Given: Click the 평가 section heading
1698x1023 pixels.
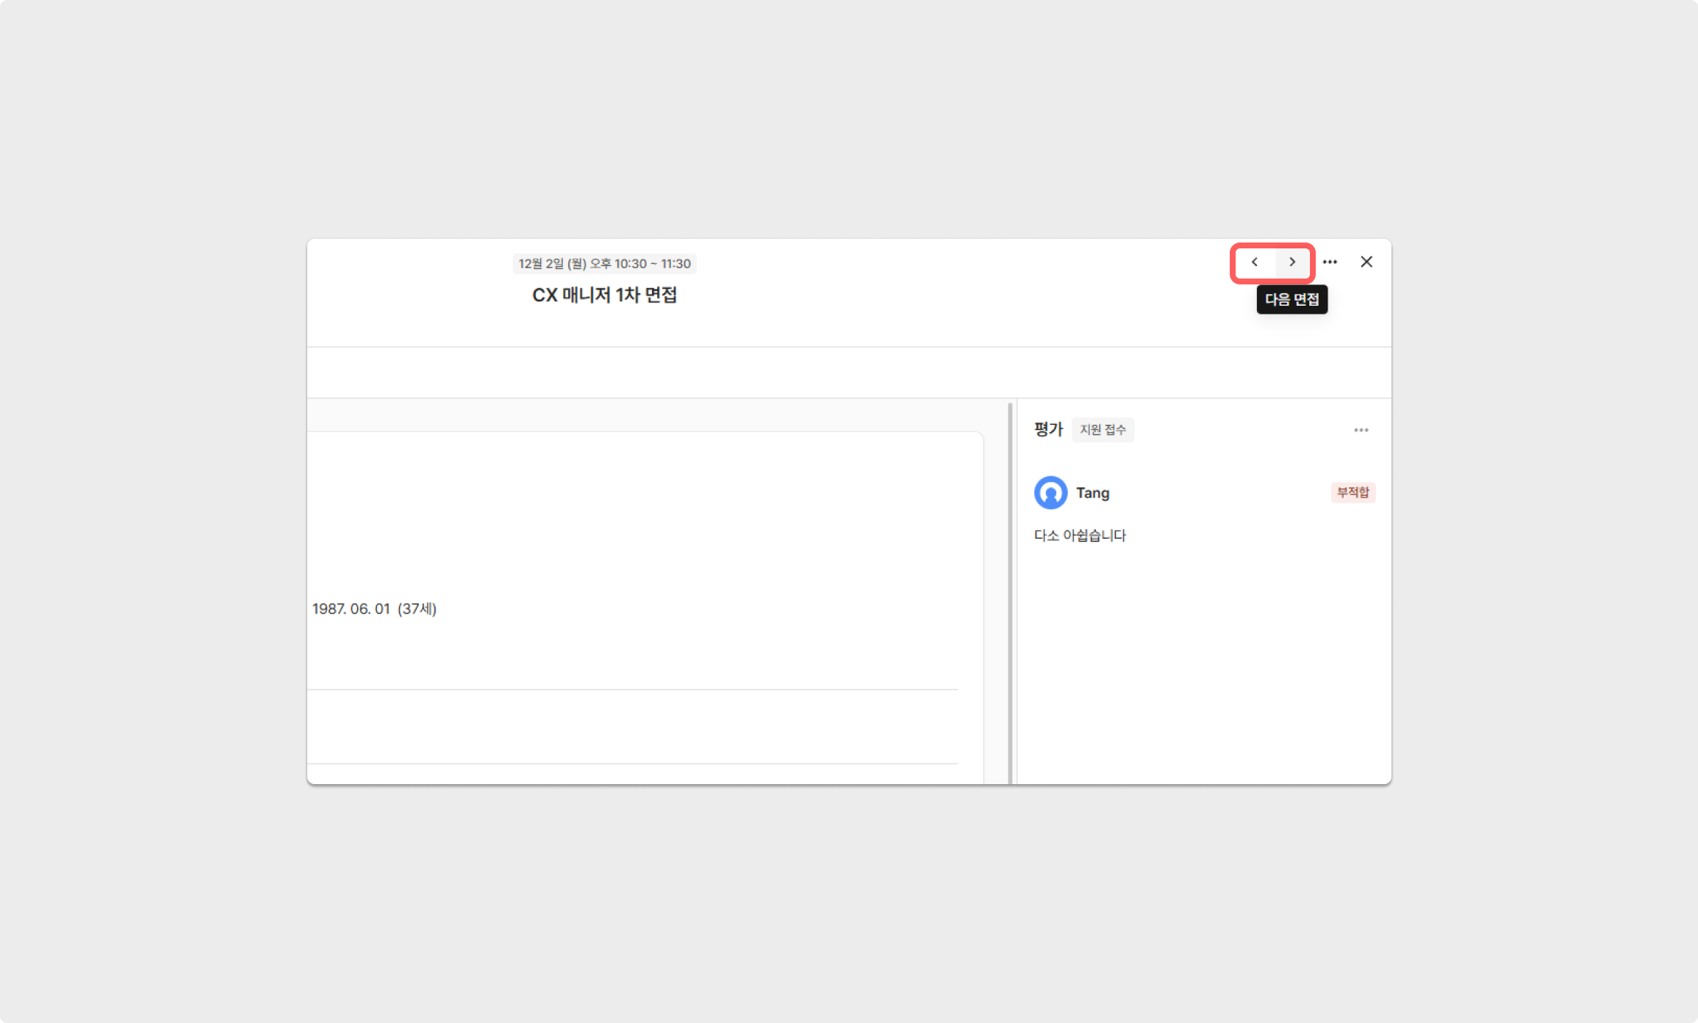Looking at the screenshot, I should click(x=1048, y=430).
